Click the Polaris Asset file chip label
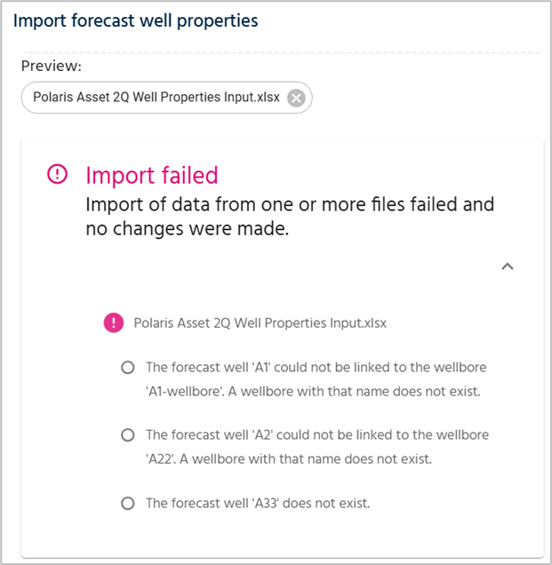Image resolution: width=552 pixels, height=565 pixels. pyautogui.click(x=156, y=99)
